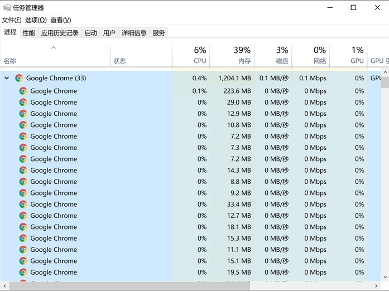This screenshot has width=389, height=292.
Task: Open the 查看(V) menu
Action: (60, 20)
